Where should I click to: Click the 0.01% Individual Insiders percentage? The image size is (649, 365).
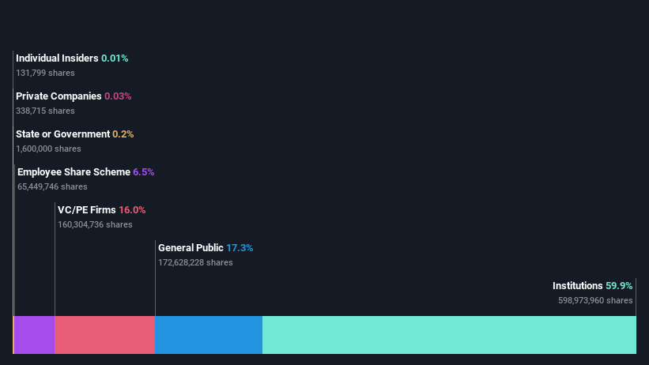click(x=115, y=58)
